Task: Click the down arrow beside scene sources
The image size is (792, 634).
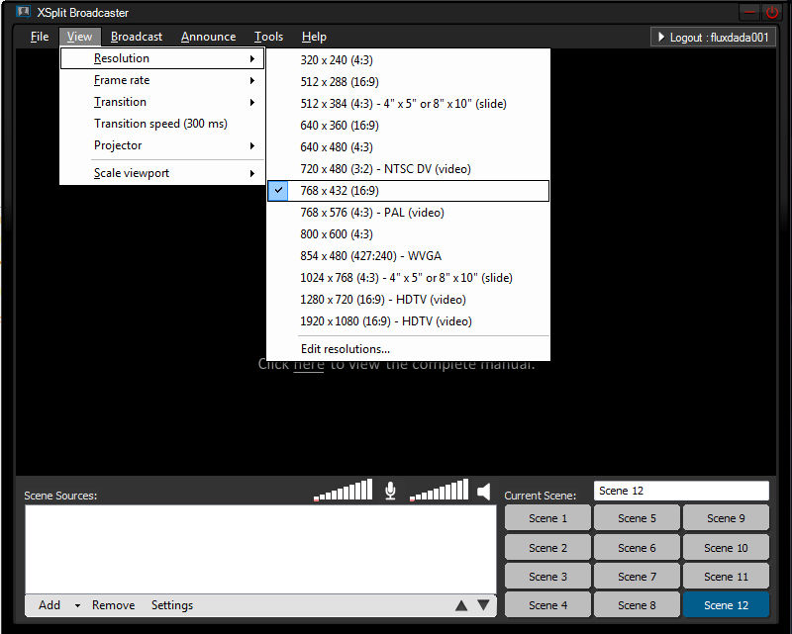Action: click(x=482, y=605)
